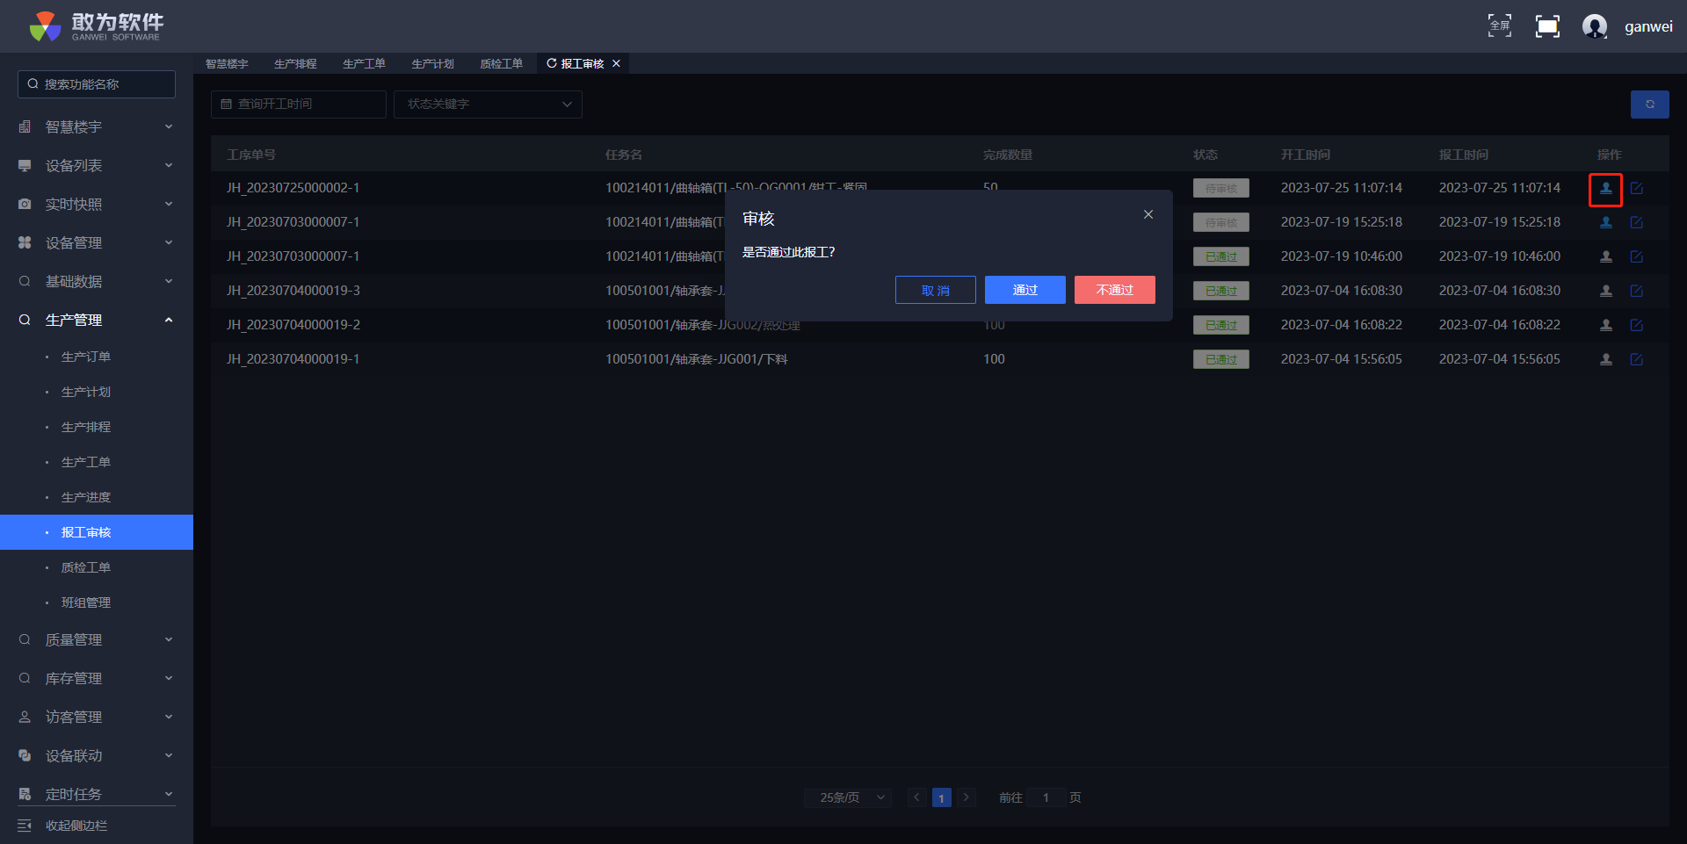Expand the 设备管理 sidebar menu
Screen dimensions: 1687x844
[97, 242]
